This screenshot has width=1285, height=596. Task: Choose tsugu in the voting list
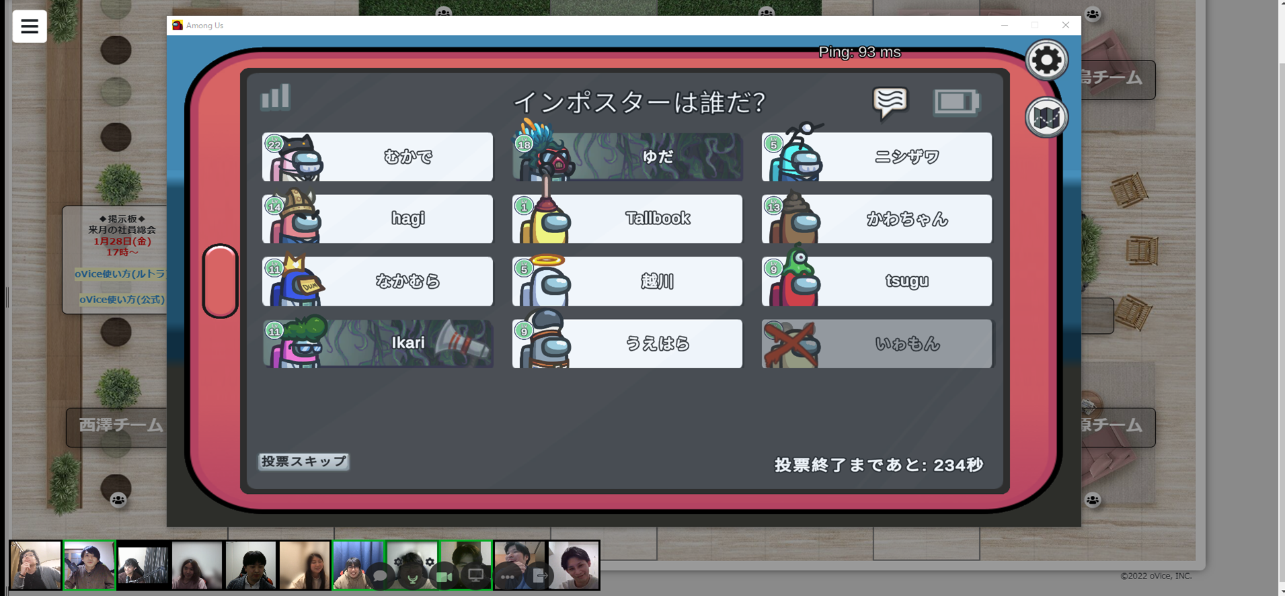click(876, 282)
